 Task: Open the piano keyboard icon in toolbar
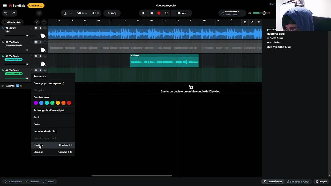coord(39,13)
